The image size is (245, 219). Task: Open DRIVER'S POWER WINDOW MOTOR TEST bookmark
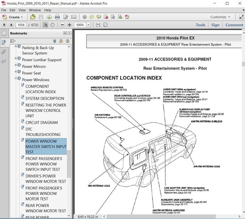[45, 179]
